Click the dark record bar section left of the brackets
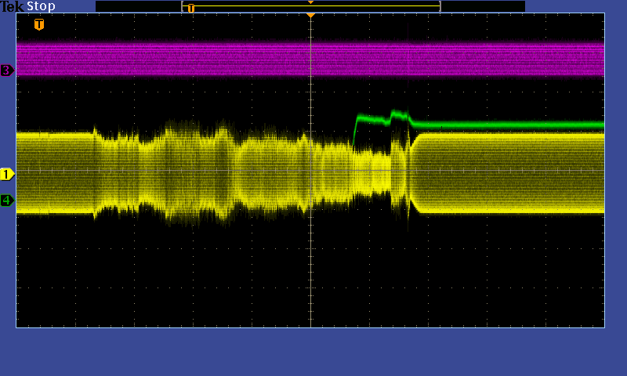This screenshot has height=376, width=627. [x=137, y=6]
